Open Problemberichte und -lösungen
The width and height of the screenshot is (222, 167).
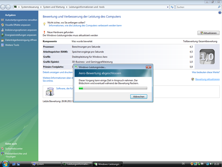click(16, 155)
